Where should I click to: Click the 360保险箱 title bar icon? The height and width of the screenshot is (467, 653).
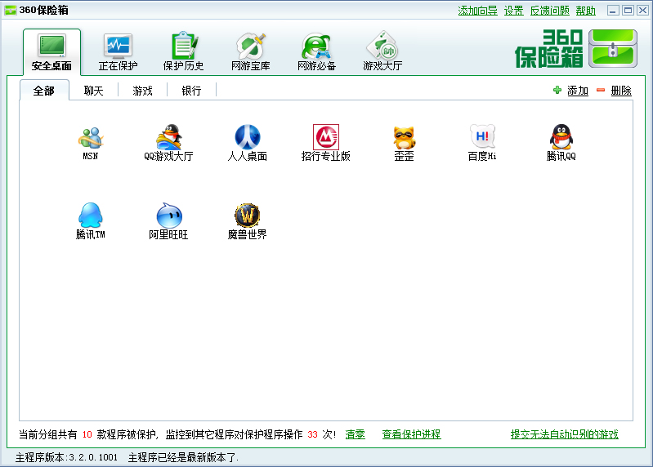[10, 10]
